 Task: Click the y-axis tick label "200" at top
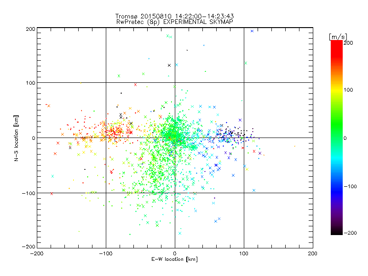(30, 29)
